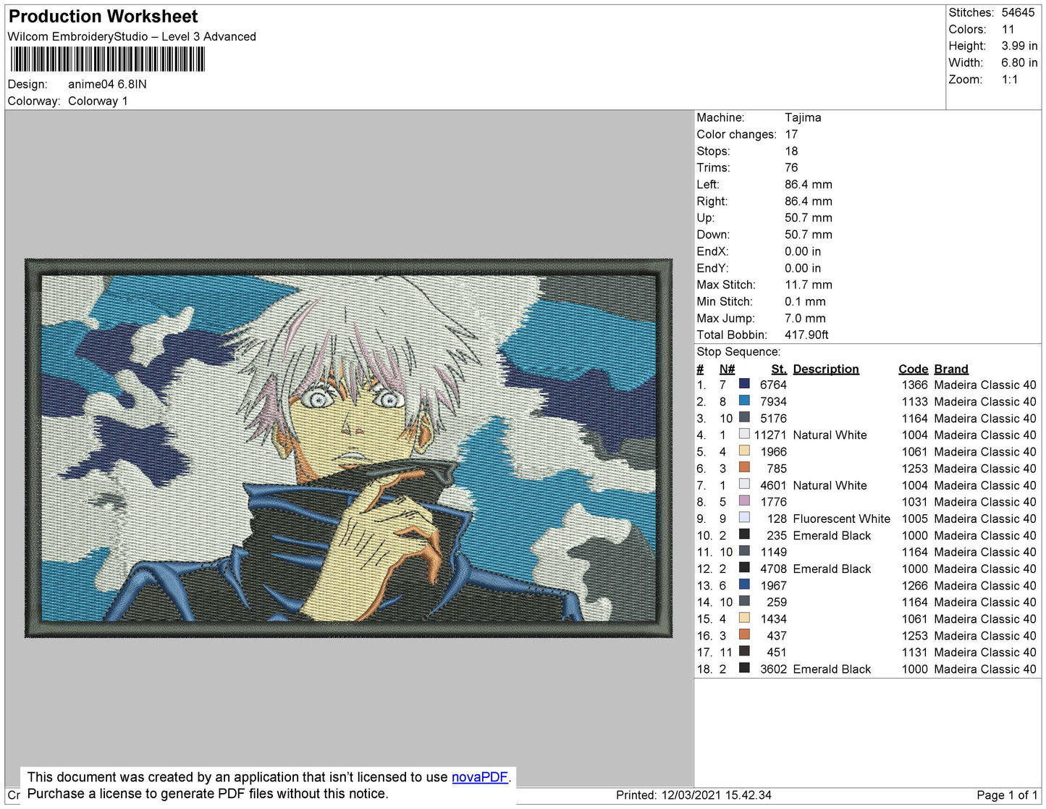This screenshot has height=809, width=1046.
Task: Click thread code "1131"
Action: [x=914, y=652]
